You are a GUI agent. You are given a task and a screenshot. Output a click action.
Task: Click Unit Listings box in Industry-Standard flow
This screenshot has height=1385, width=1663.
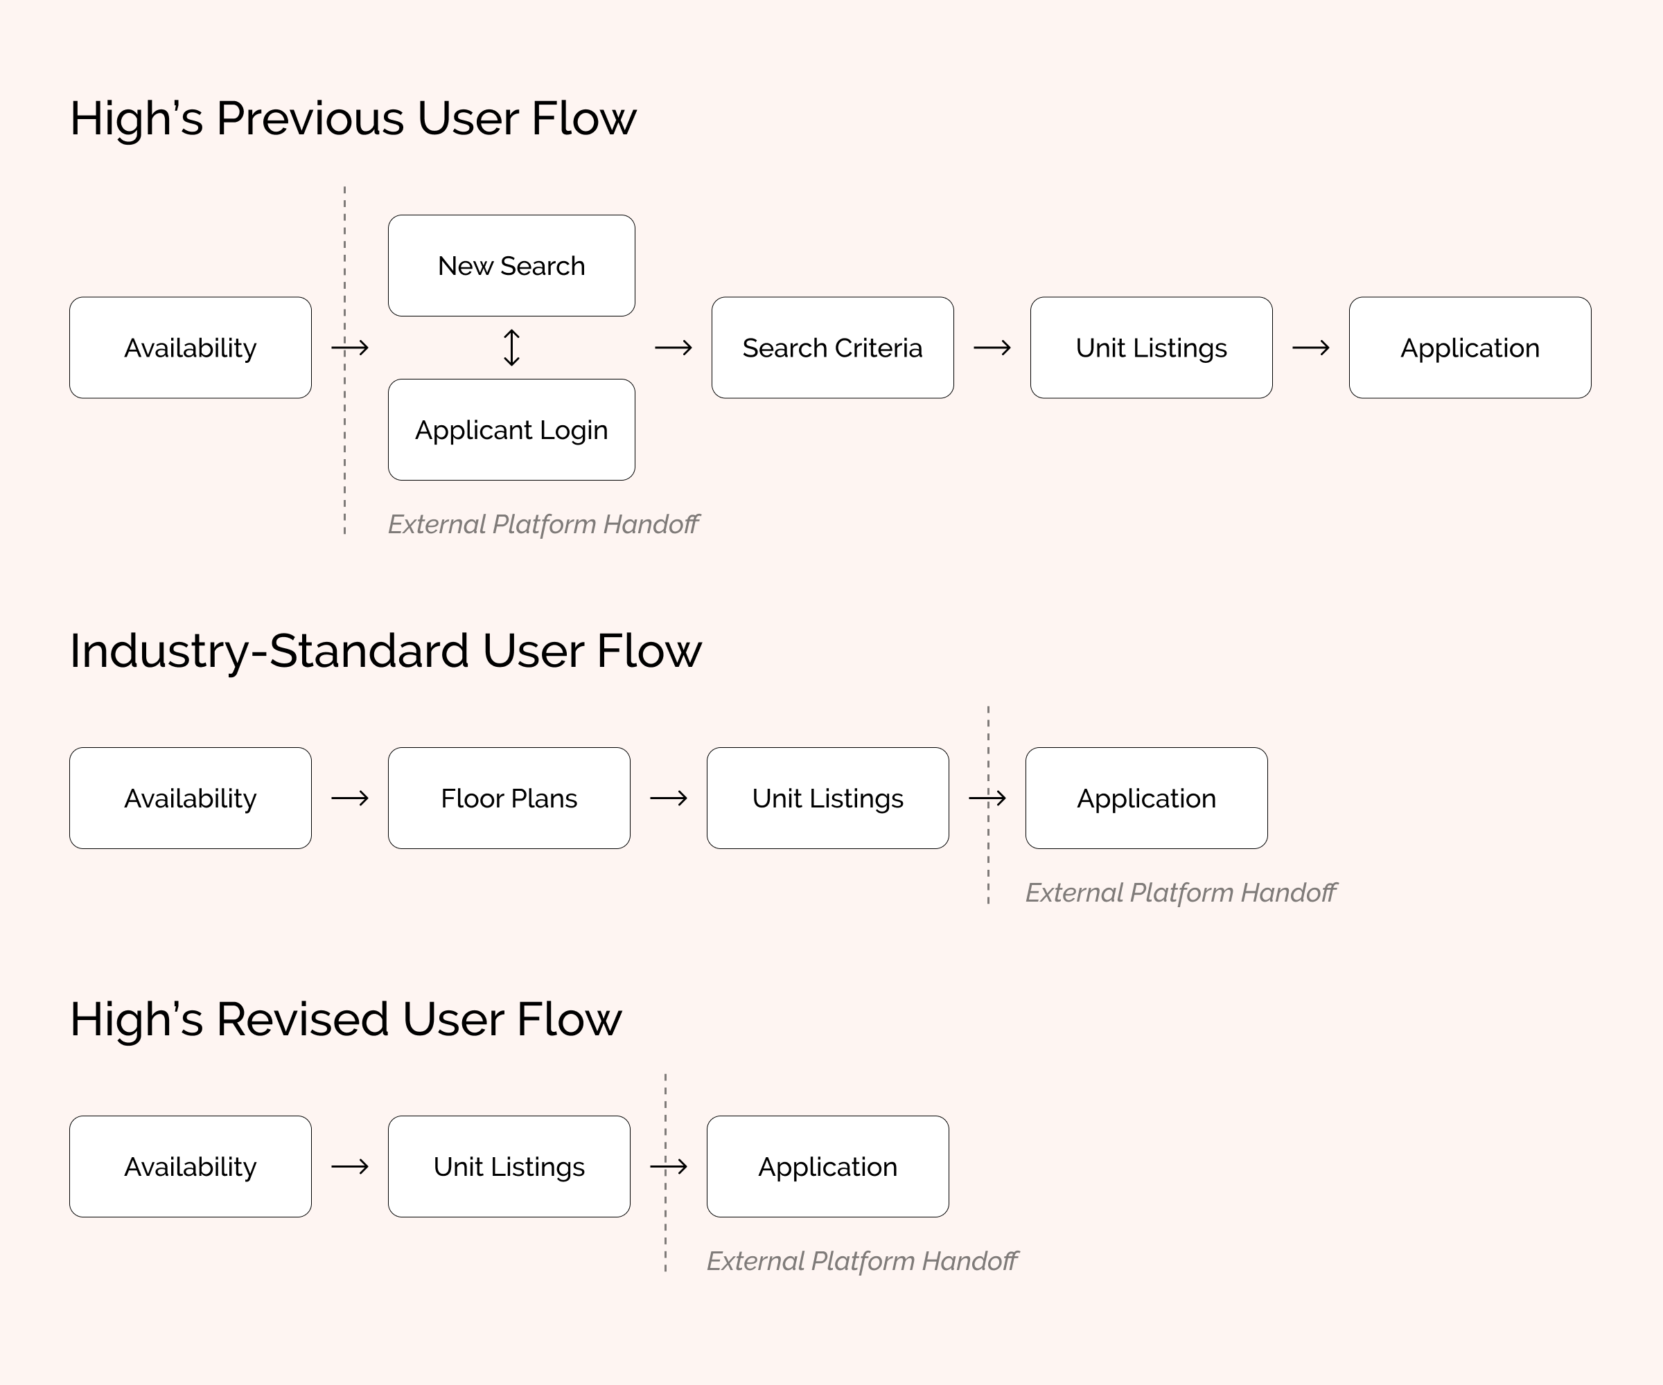tap(827, 798)
